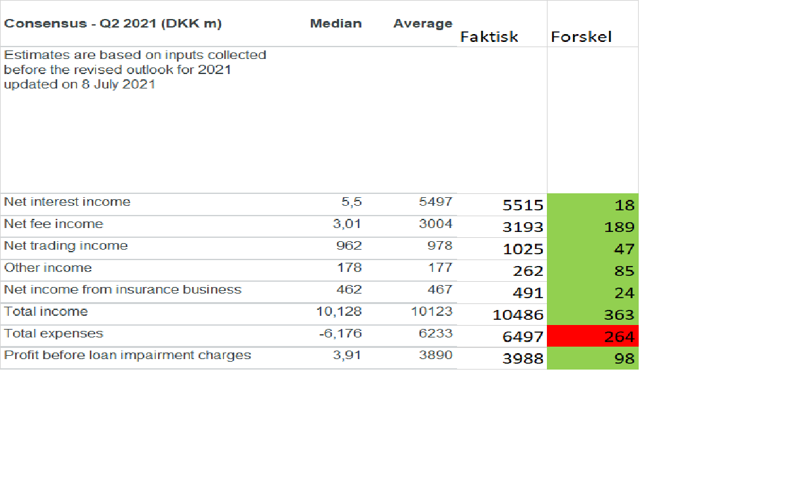
Task: Click the Faktisk column header
Action: click(x=489, y=37)
